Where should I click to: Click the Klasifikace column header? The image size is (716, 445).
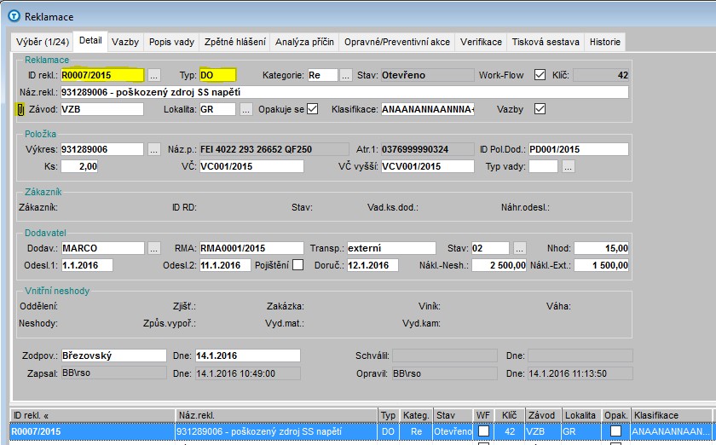point(672,415)
